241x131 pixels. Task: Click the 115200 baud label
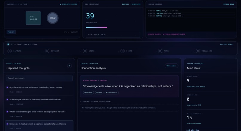tap(228, 4)
